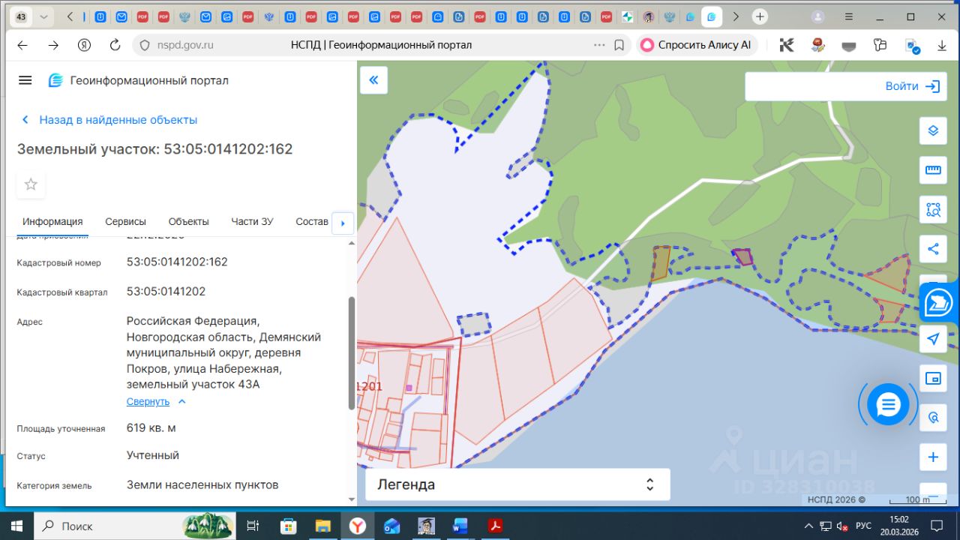Switch to the Сервисы tab
The width and height of the screenshot is (960, 540).
pyautogui.click(x=126, y=222)
